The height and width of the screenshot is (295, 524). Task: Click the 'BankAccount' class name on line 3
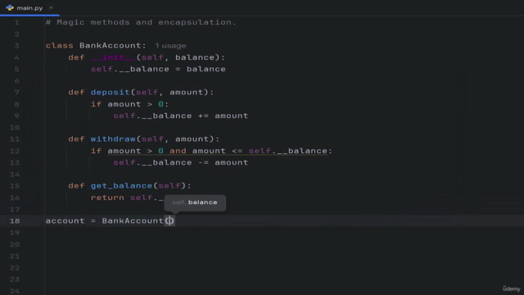point(110,46)
